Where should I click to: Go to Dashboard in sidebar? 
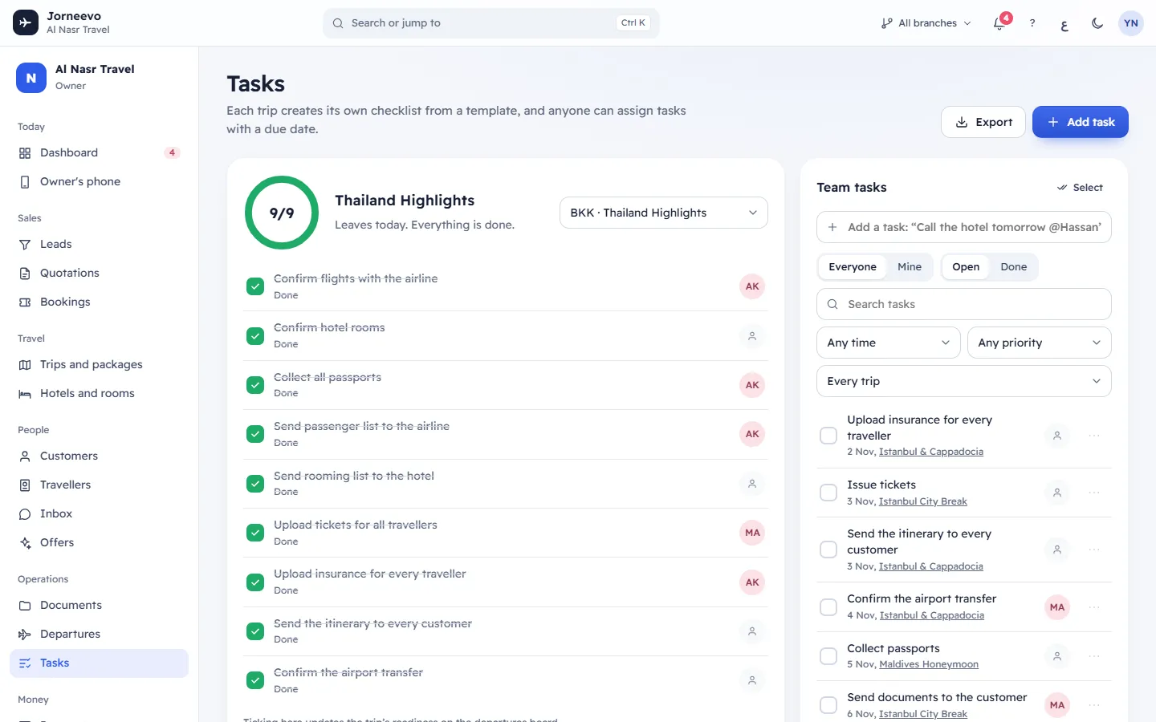click(99, 152)
